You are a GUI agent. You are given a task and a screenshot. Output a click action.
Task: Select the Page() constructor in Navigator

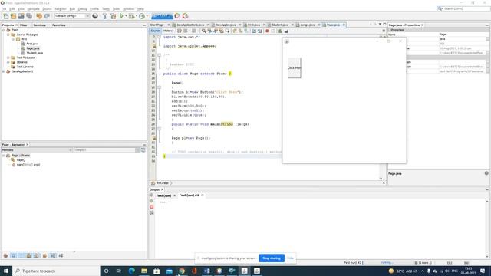pos(21,160)
